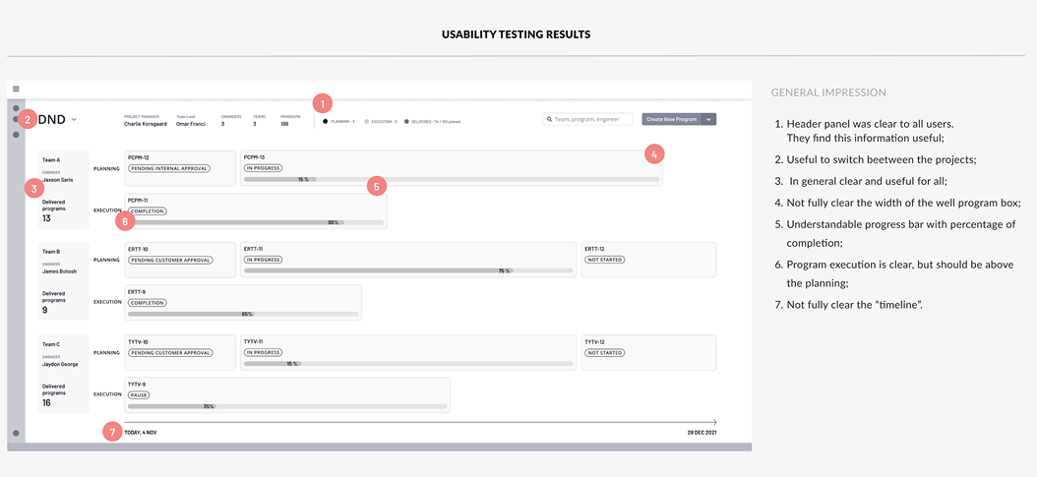The height and width of the screenshot is (477, 1037).
Task: Click the ERTT-11 progress bar at 75%
Action: coord(408,270)
